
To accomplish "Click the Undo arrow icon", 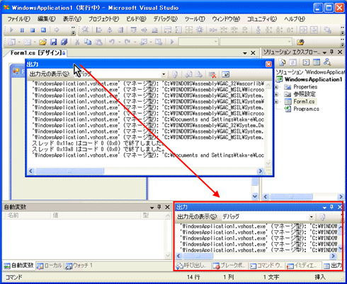I will pyautogui.click(x=112, y=42).
